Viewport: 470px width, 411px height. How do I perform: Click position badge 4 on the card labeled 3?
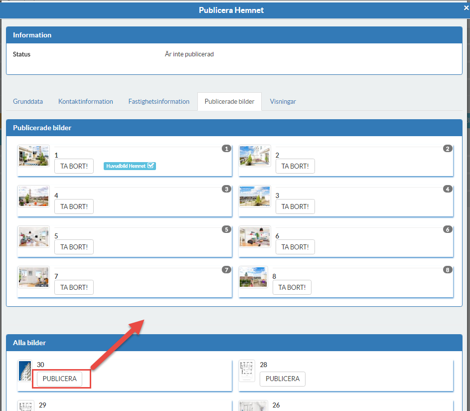pos(448,189)
